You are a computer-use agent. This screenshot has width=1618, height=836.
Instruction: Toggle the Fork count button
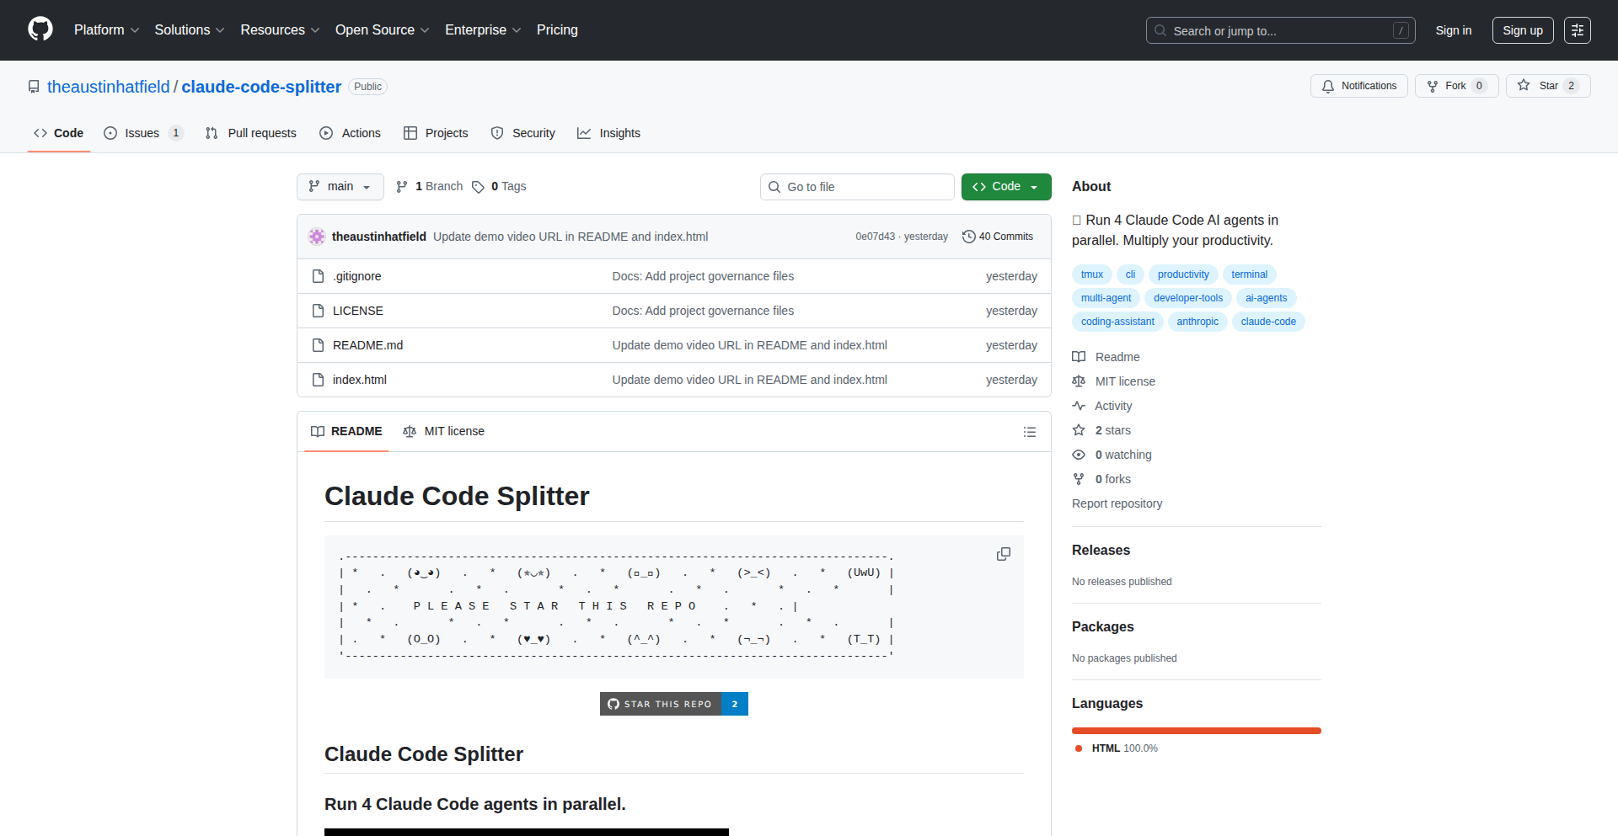[x=1455, y=85]
